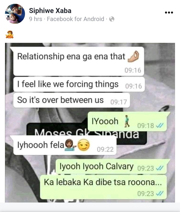180x212 pixels.
Task: Click read ticks on IYoooh message
Action: point(160,126)
